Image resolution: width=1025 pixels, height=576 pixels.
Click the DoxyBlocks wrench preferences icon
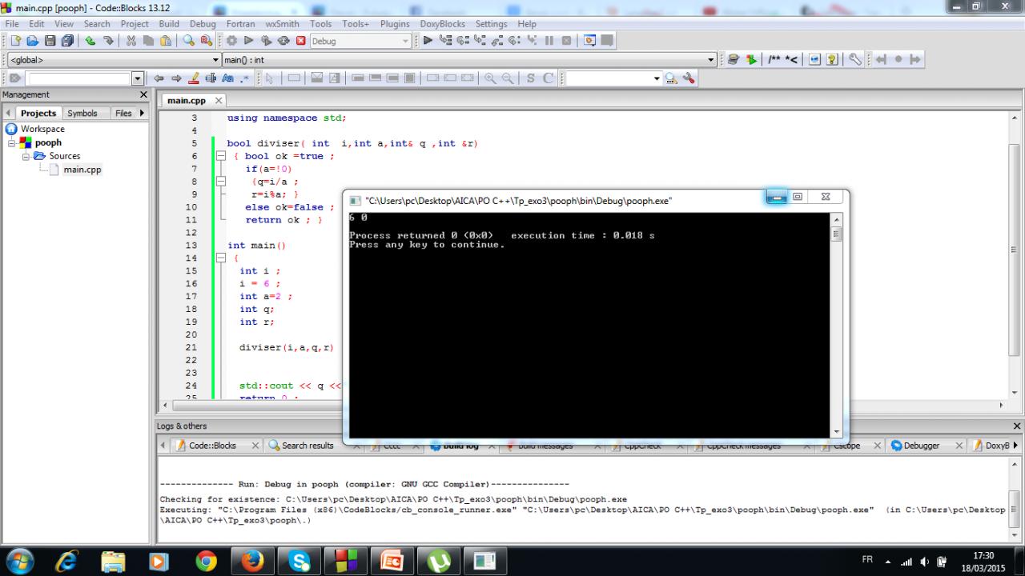[x=855, y=60]
